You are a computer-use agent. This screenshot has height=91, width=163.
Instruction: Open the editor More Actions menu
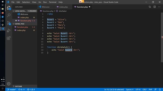point(159,7)
